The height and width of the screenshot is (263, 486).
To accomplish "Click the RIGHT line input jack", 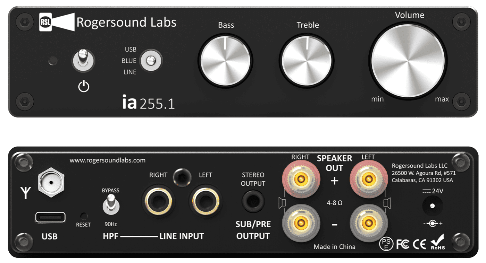I will [x=159, y=201].
